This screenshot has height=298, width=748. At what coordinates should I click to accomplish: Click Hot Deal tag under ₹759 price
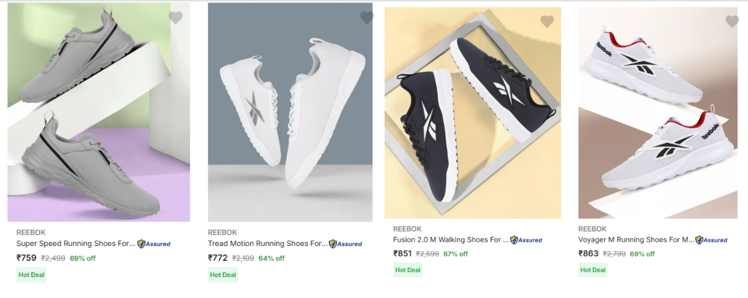coord(31,275)
